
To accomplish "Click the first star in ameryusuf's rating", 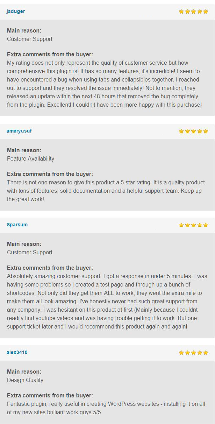I will [181, 131].
